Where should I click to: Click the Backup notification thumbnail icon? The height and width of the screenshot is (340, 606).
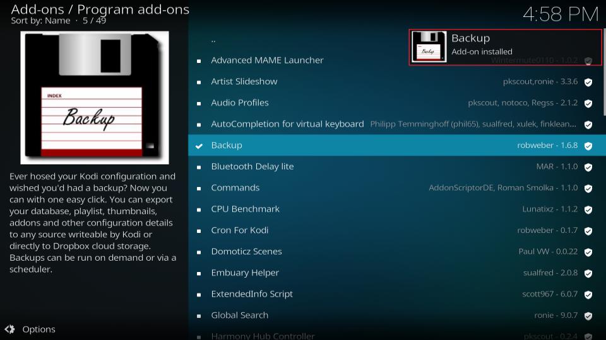pos(429,47)
